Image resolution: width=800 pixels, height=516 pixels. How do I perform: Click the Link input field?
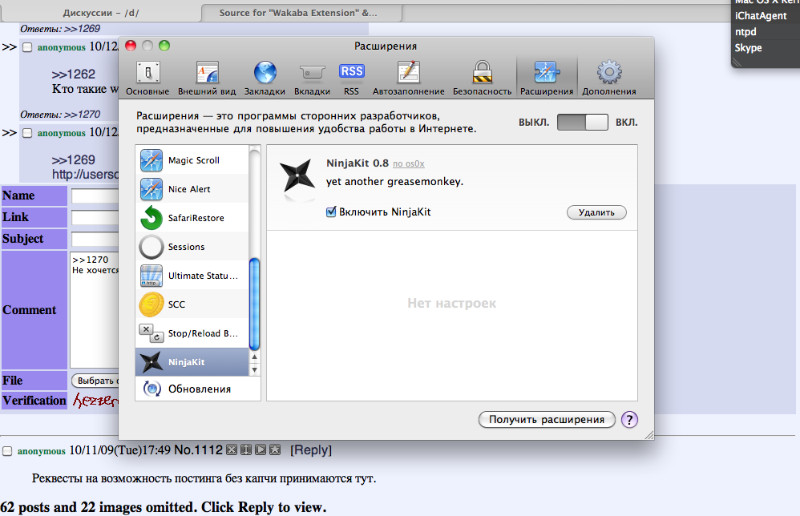coord(95,218)
